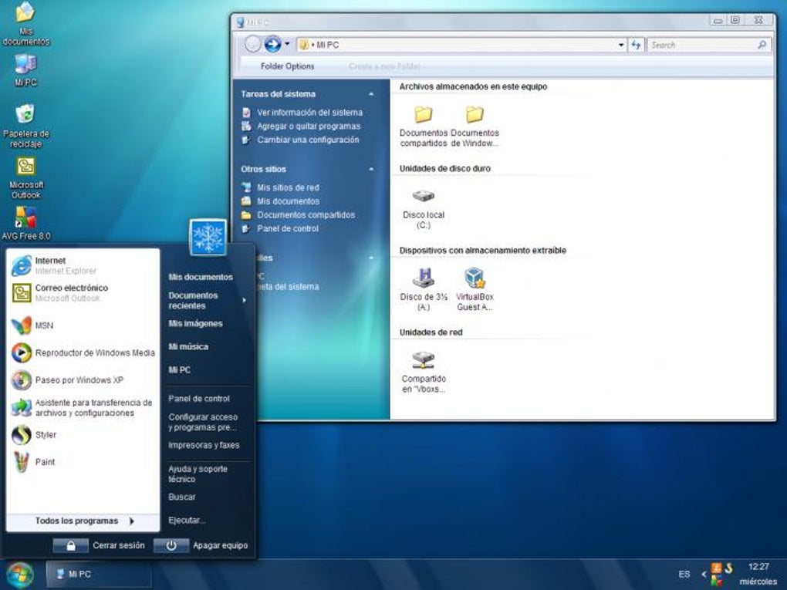Open Mi PC in Start menu
Screen dimensions: 787x590
point(179,369)
